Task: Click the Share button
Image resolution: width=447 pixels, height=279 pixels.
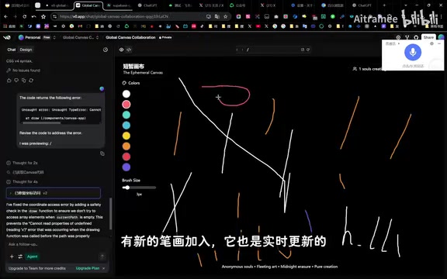Action: (428, 37)
